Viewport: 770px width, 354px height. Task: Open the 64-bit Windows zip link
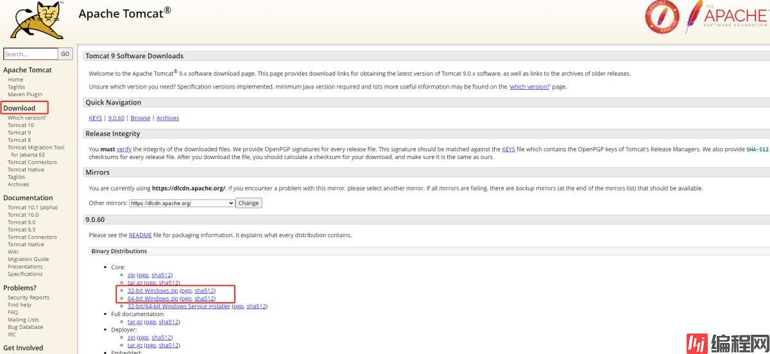click(x=153, y=298)
